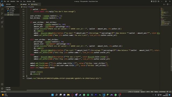Viewport: 172px width, 97px height.
Task: Open the customize layout icon
Action: [x=158, y=1]
